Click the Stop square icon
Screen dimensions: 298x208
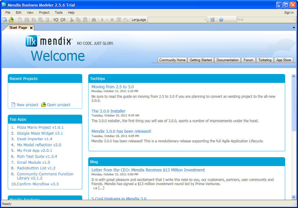point(112,20)
